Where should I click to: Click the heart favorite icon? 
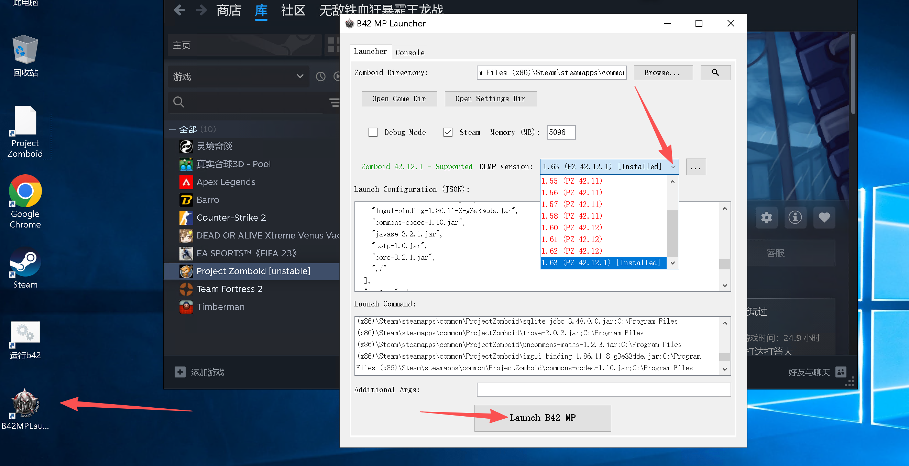[x=824, y=217]
